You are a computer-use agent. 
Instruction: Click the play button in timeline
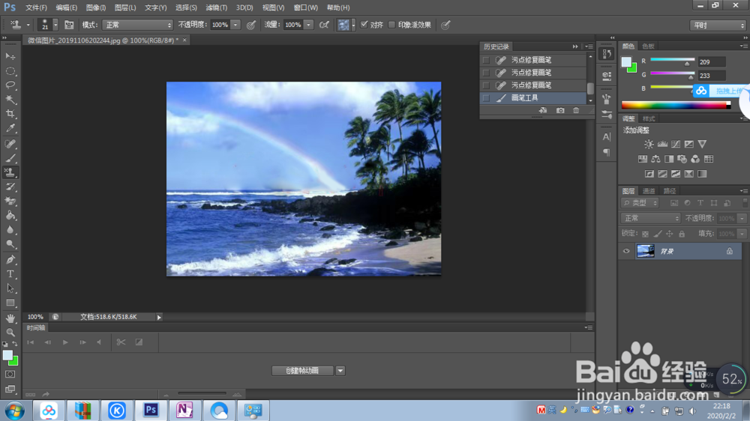[65, 342]
